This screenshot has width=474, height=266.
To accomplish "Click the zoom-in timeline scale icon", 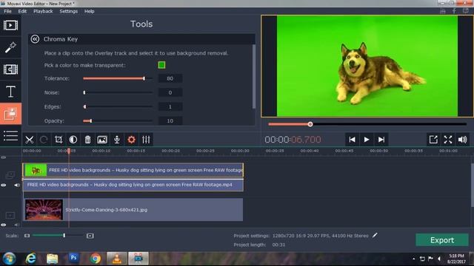I will point(90,236).
